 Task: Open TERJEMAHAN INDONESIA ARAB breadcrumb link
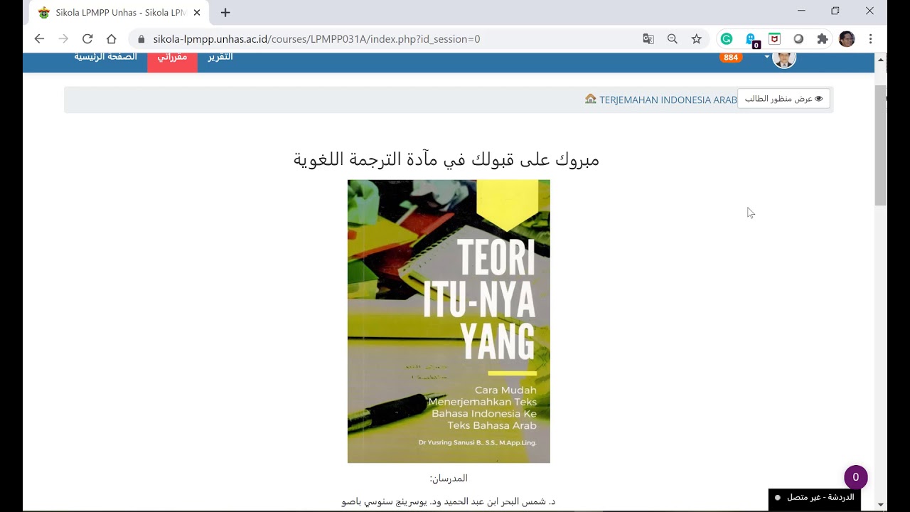point(668,100)
